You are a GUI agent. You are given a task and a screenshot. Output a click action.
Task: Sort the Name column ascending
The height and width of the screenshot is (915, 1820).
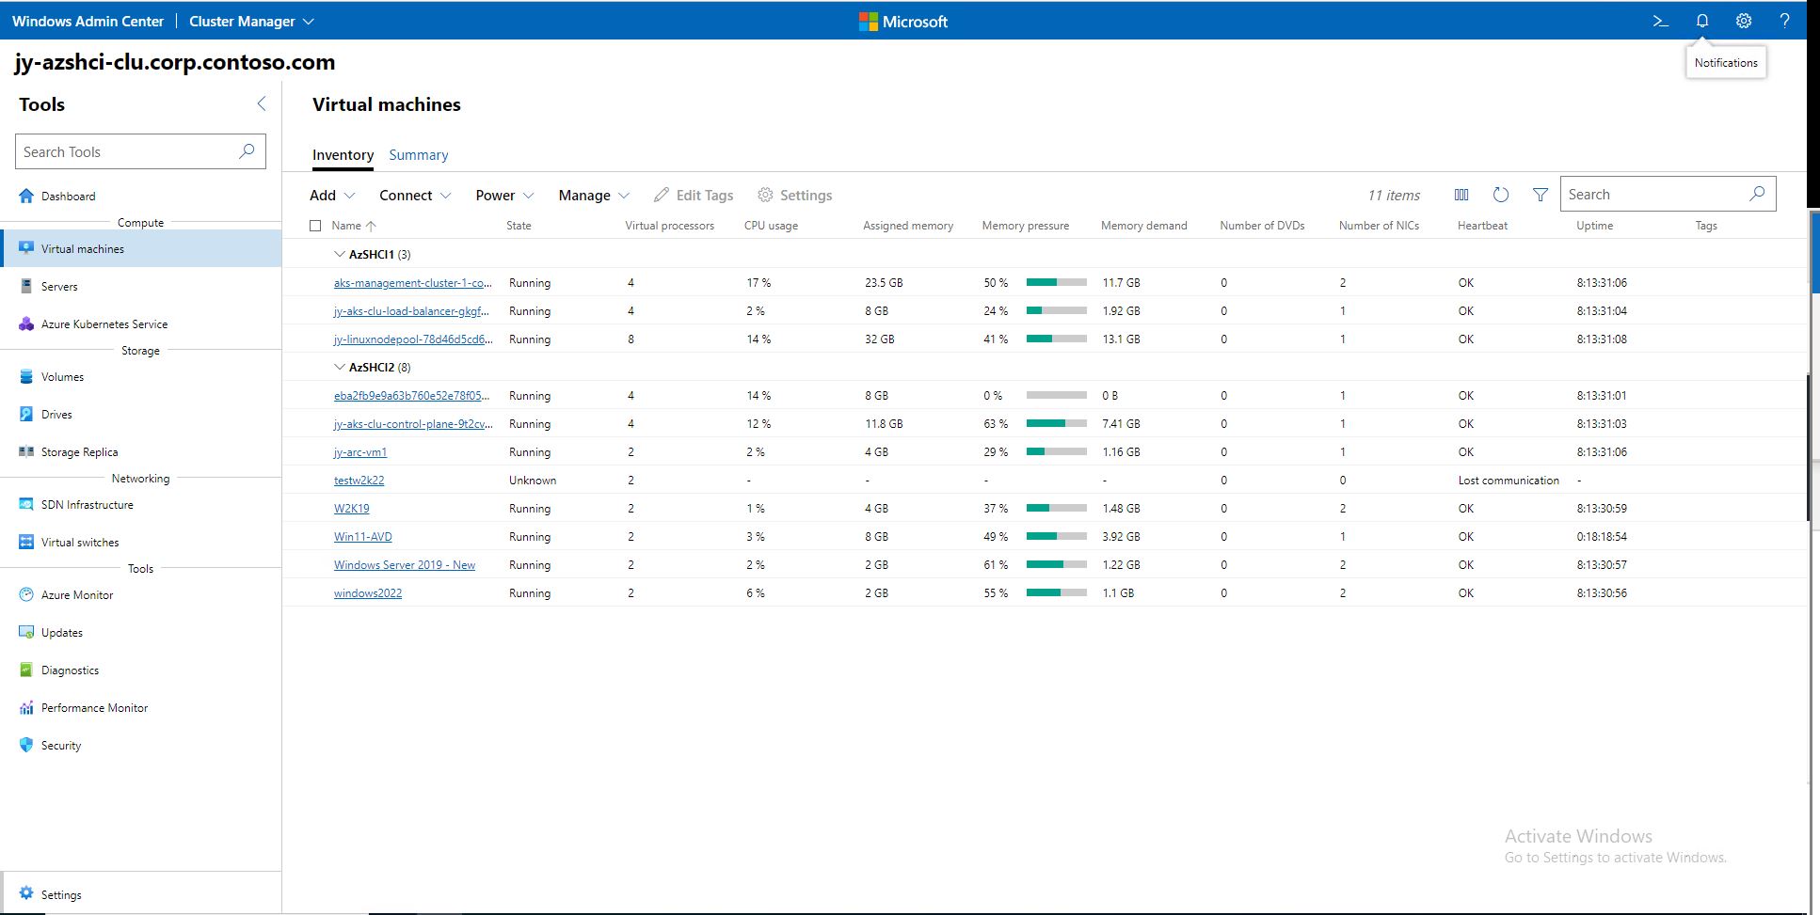click(347, 226)
